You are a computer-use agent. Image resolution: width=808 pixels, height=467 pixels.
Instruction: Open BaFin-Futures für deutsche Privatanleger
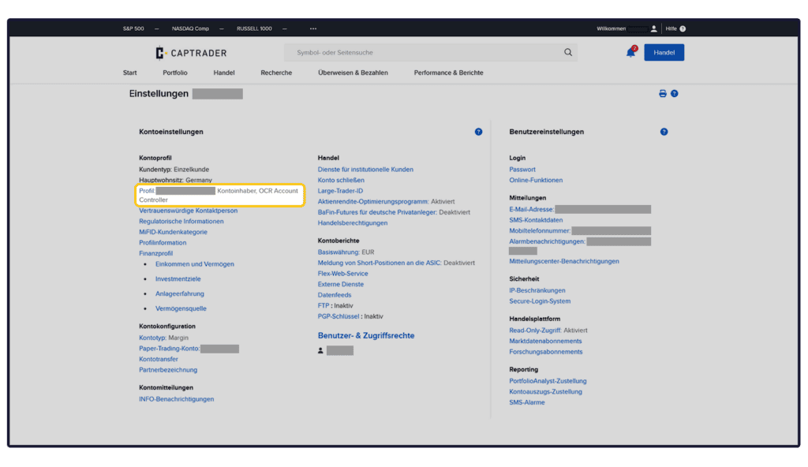coord(377,212)
